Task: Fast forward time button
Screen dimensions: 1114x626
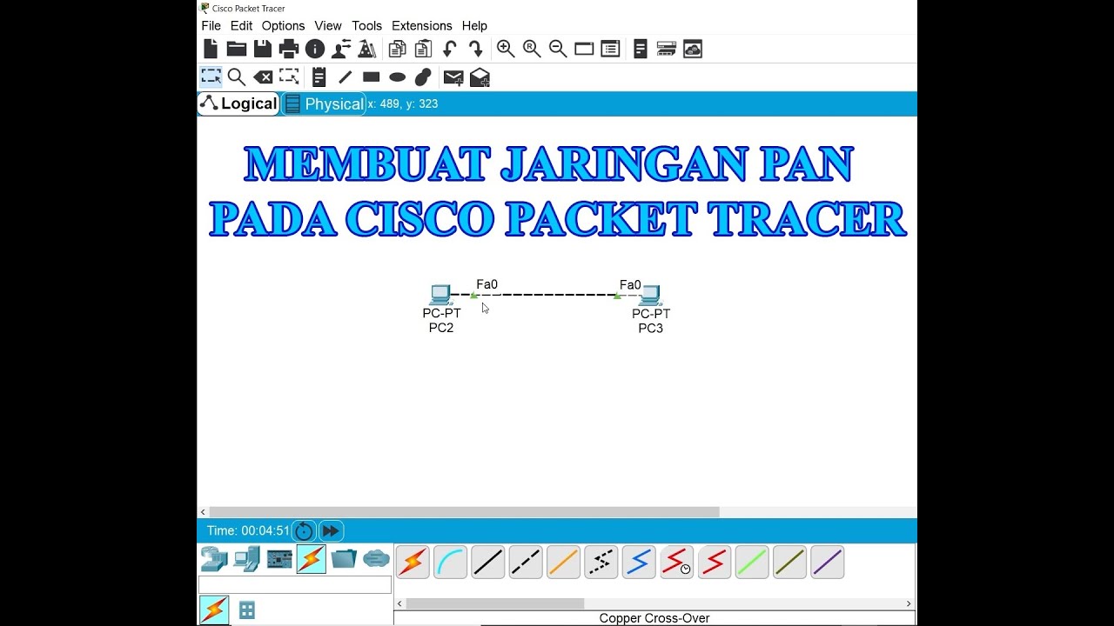Action: point(331,531)
